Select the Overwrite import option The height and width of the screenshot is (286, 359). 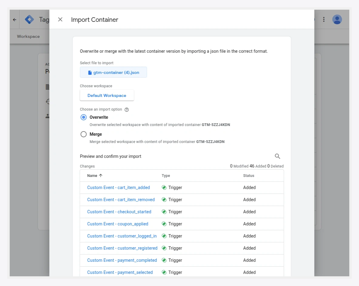click(84, 117)
